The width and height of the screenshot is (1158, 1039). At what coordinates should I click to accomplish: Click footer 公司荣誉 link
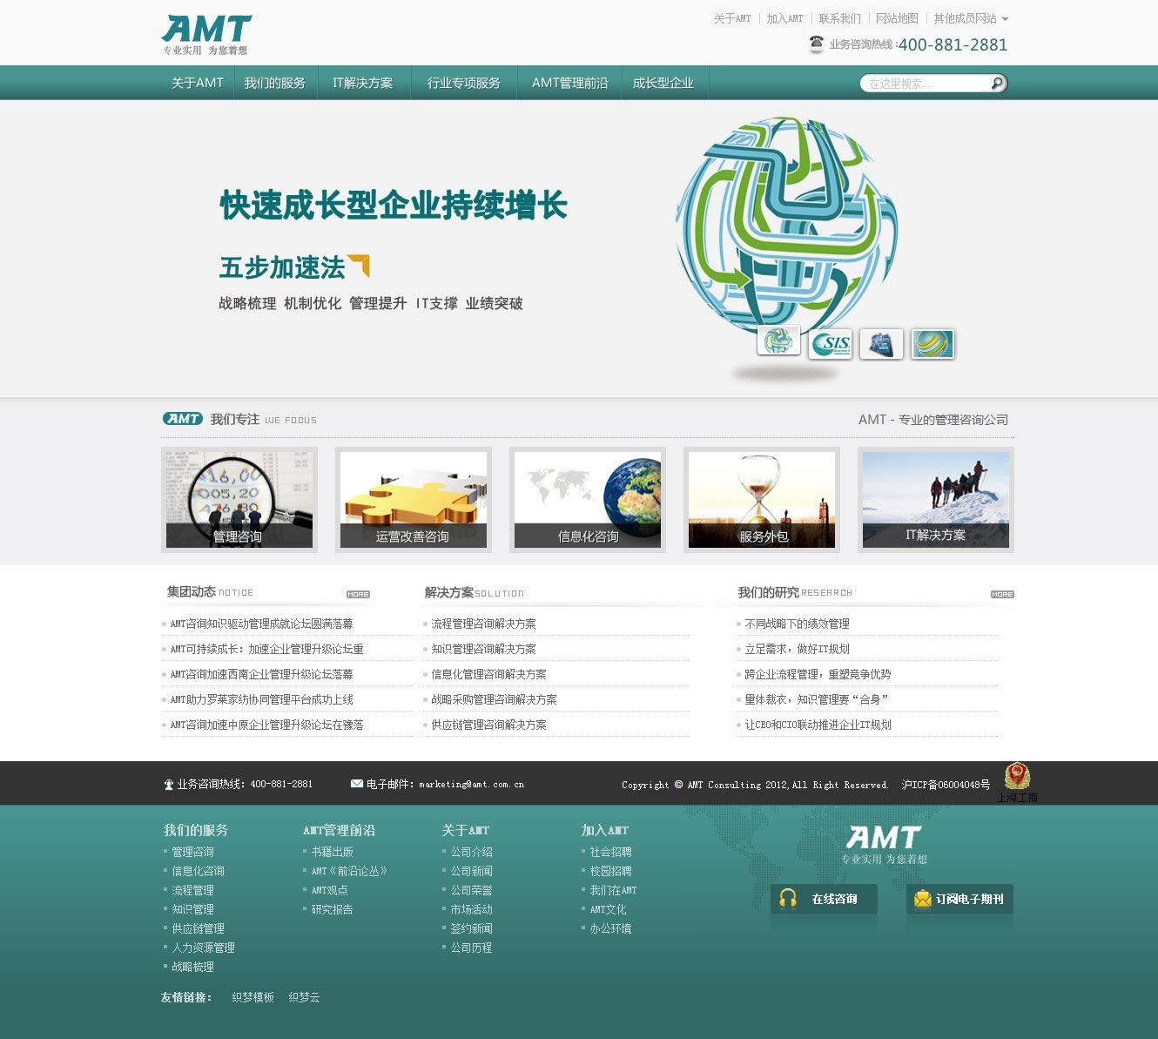pyautogui.click(x=471, y=890)
